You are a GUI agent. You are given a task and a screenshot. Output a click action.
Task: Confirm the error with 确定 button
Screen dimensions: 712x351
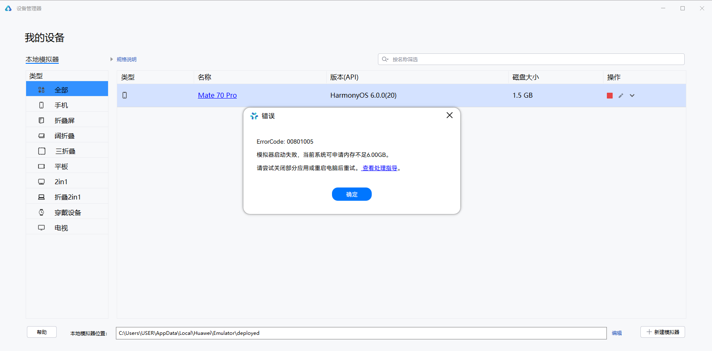pos(352,194)
